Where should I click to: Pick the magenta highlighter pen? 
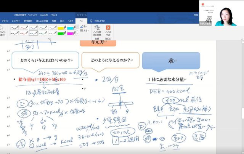coord(71,33)
